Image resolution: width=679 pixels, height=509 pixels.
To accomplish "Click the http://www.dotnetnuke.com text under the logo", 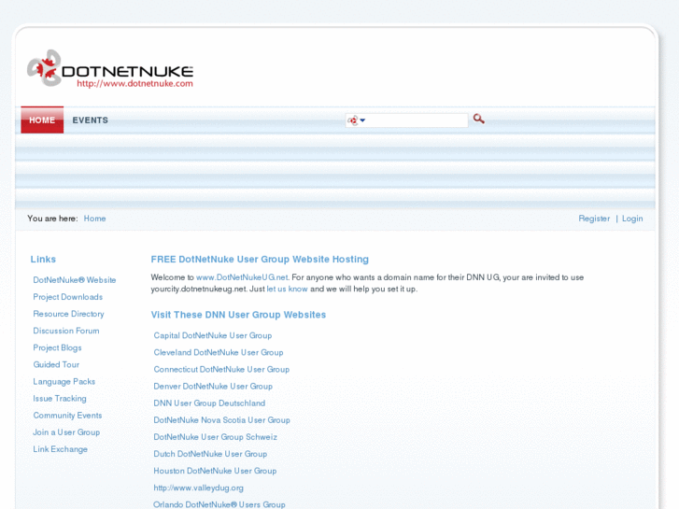I will (134, 84).
